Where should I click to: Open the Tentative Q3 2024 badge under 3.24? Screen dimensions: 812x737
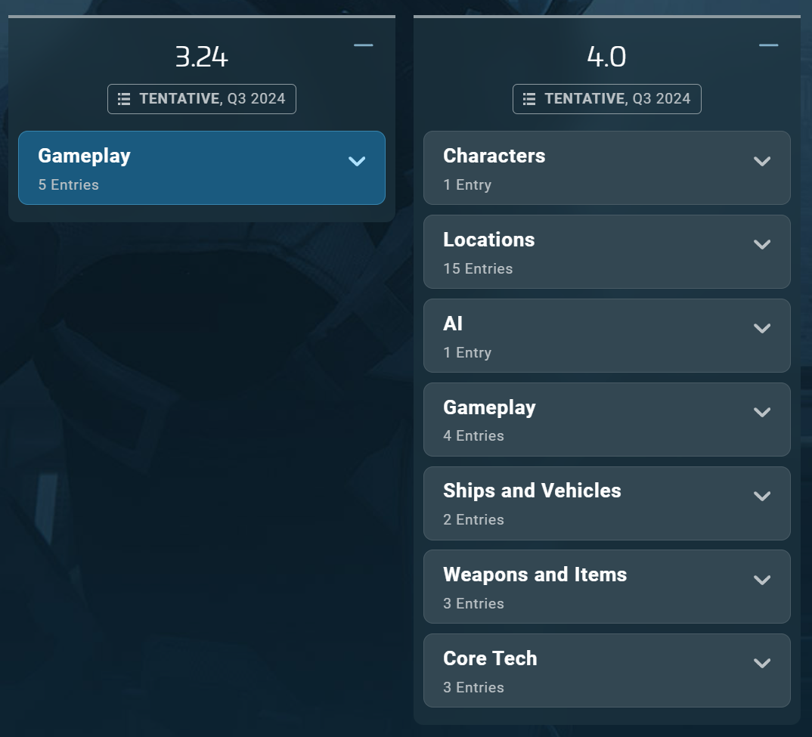pyautogui.click(x=202, y=99)
